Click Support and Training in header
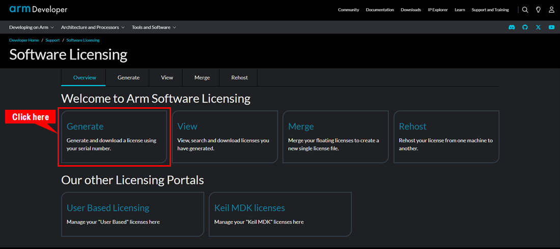Viewport: 560px width, 249px height. pyautogui.click(x=490, y=10)
